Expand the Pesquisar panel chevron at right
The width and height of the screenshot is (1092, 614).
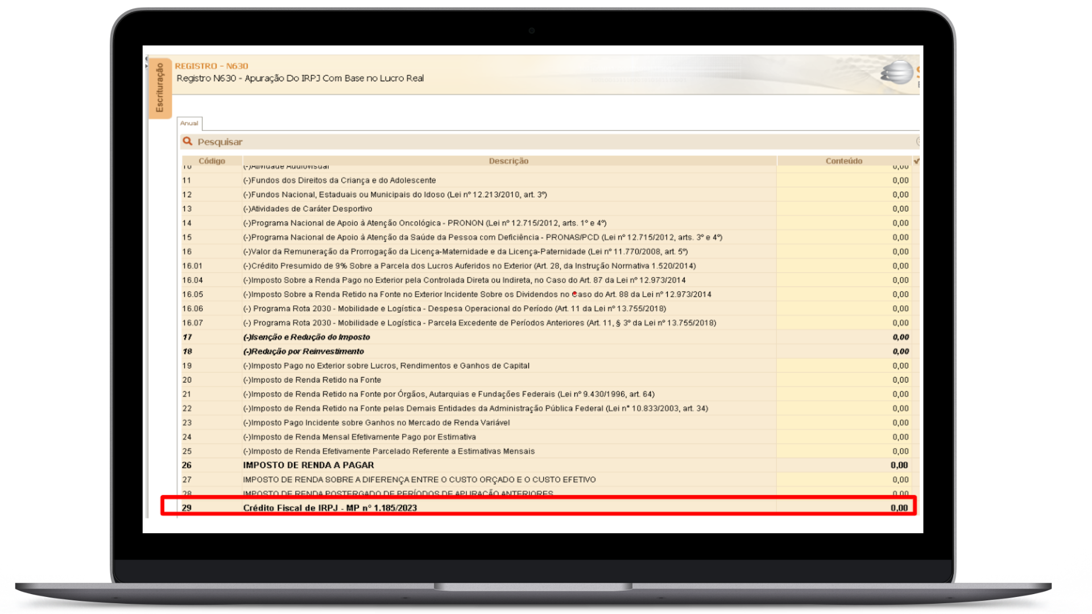pyautogui.click(x=918, y=141)
